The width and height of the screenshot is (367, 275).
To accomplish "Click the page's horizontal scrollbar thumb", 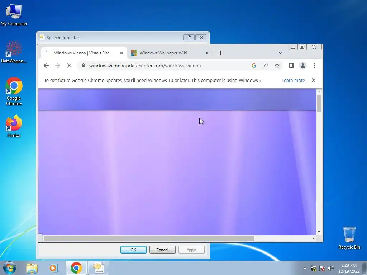I will [x=149, y=238].
